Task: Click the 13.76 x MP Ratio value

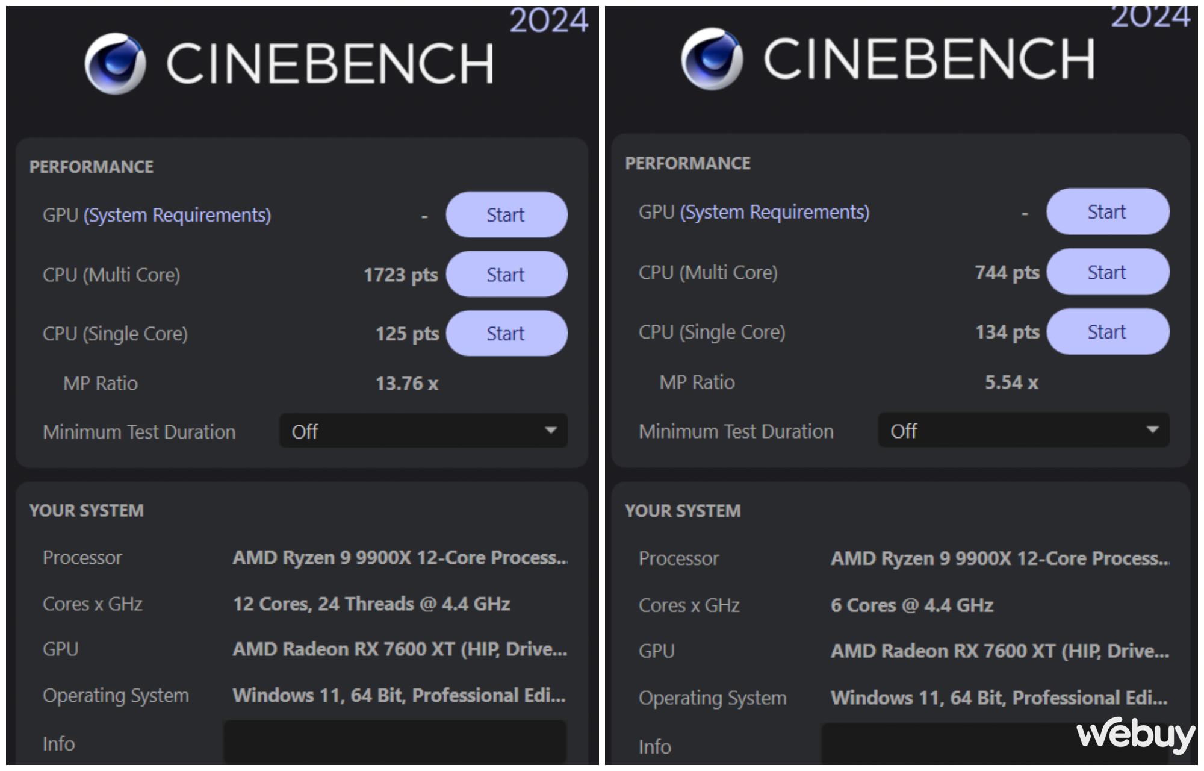Action: click(407, 384)
